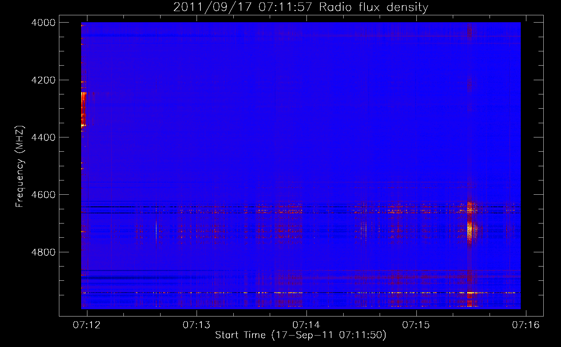Click the 07:16 time tick label

[526, 325]
